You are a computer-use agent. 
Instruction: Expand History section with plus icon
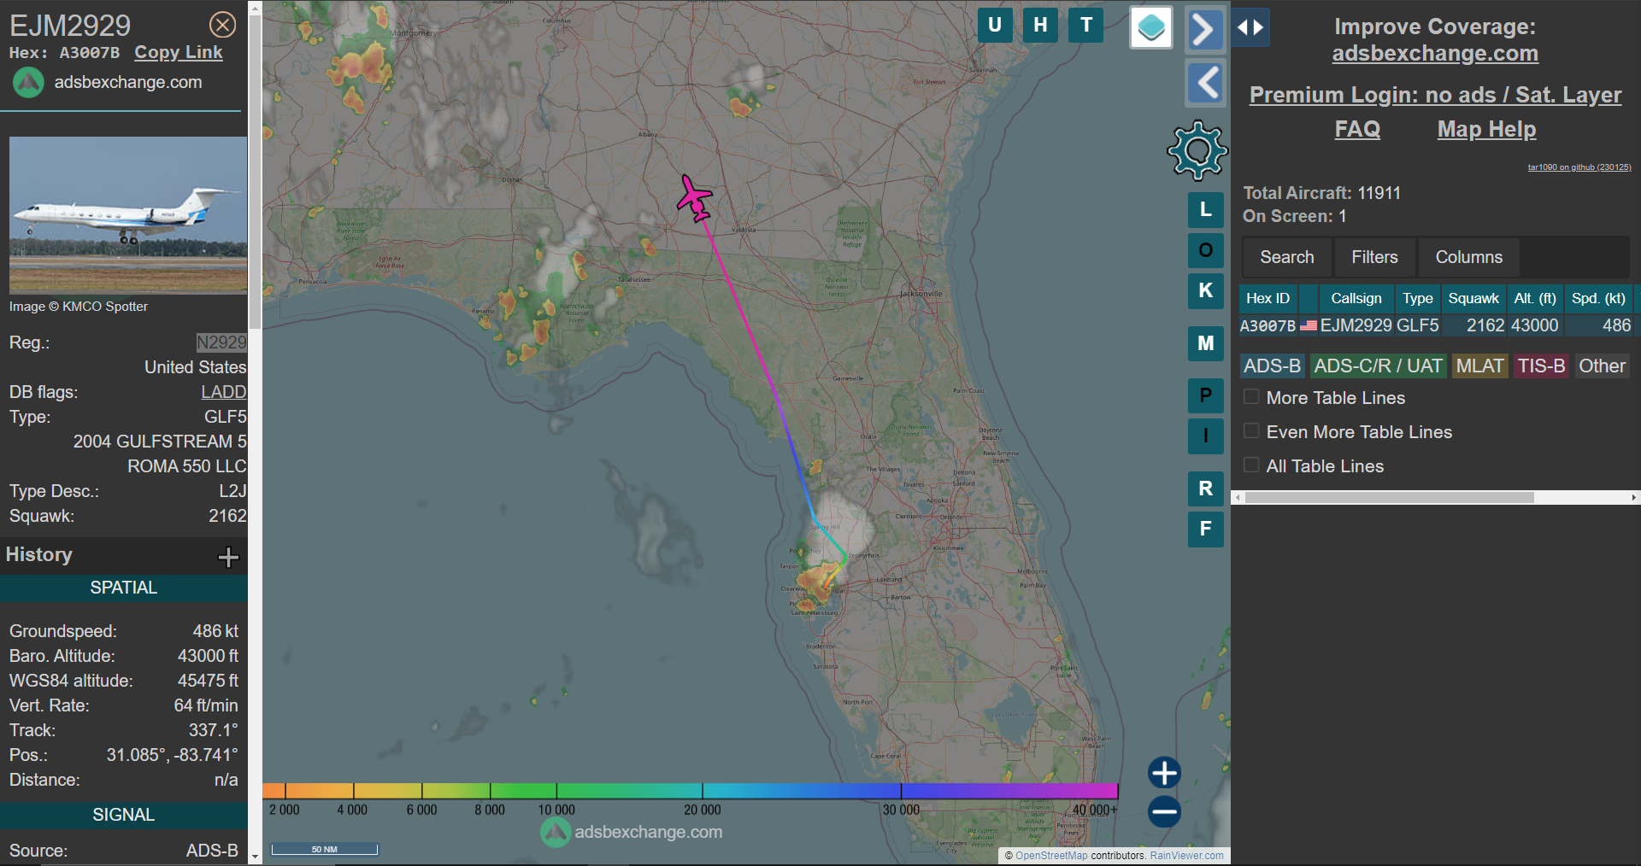coord(228,558)
